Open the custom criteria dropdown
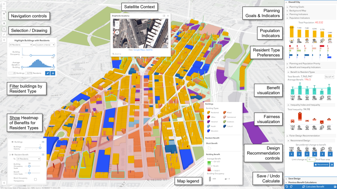 (45, 45)
